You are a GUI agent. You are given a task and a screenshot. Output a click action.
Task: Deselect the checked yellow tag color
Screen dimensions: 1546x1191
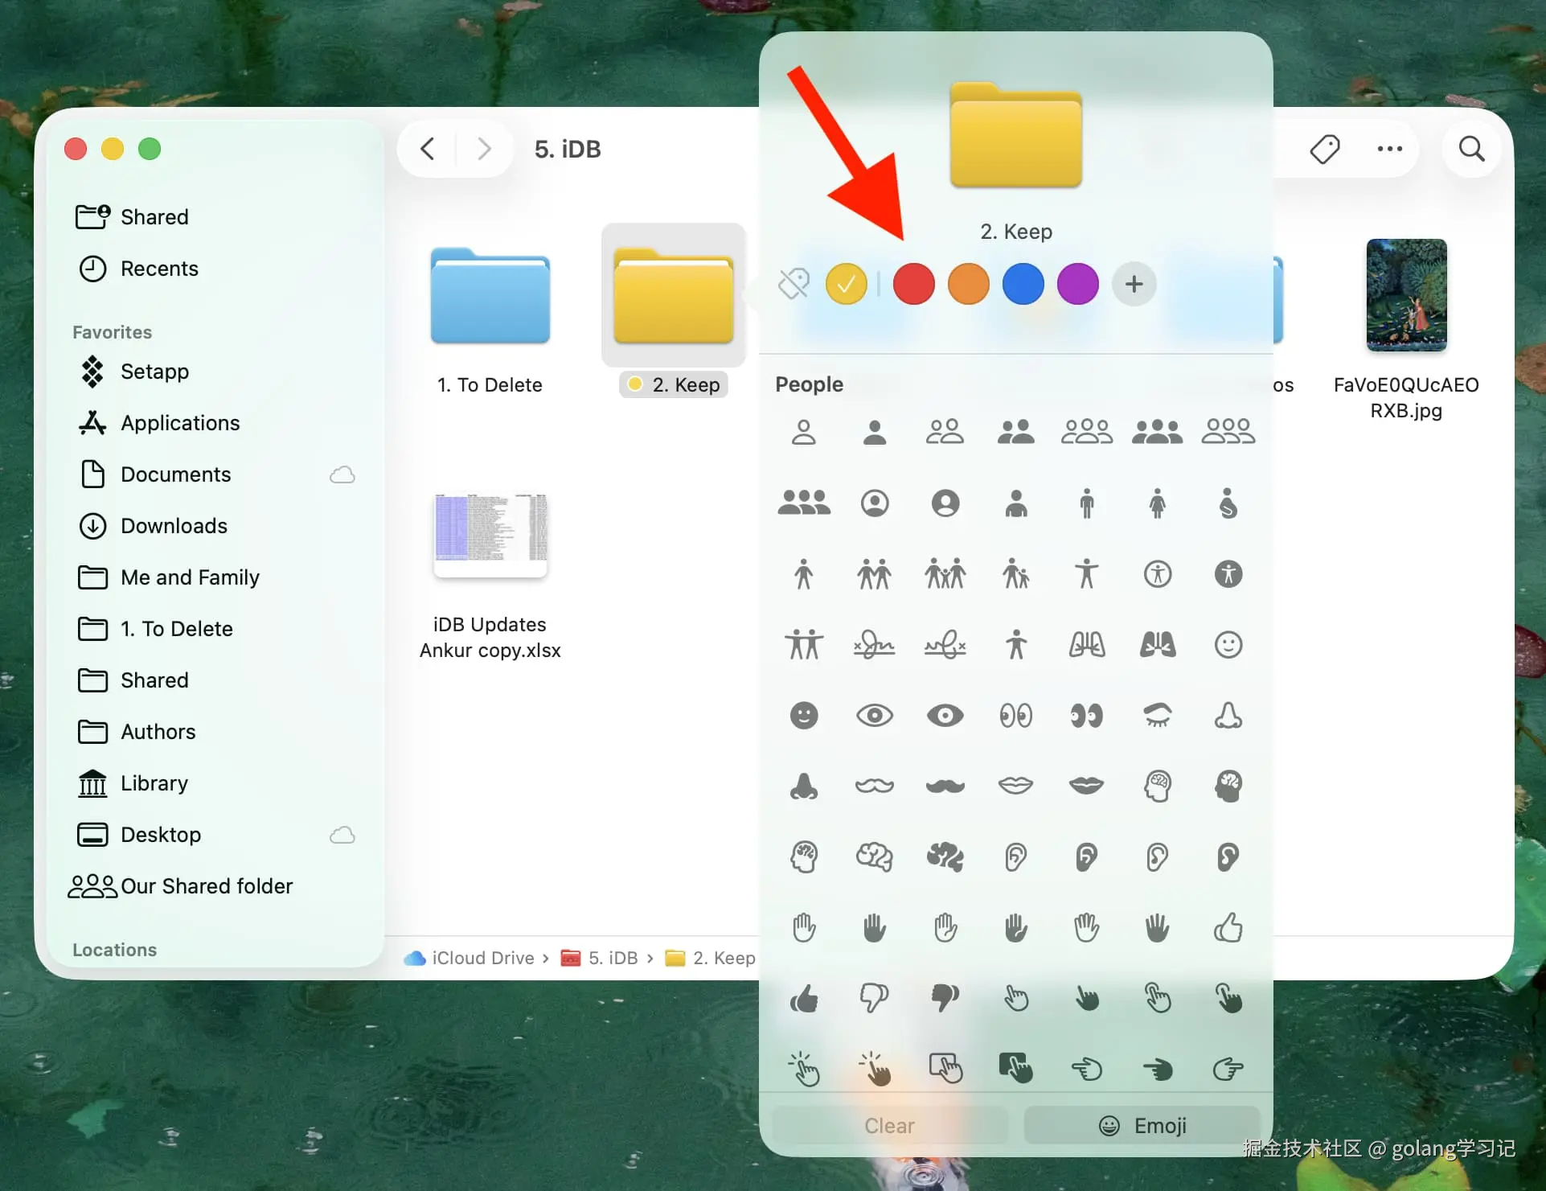tap(846, 284)
